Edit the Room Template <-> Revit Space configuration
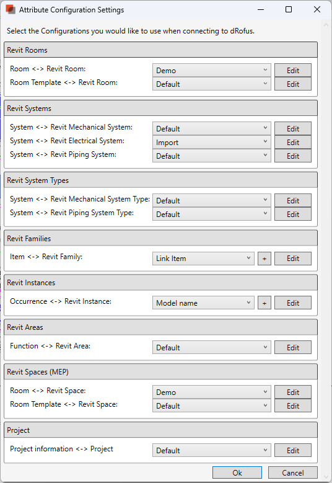Screen dimensions: 332x483 tap(293, 406)
